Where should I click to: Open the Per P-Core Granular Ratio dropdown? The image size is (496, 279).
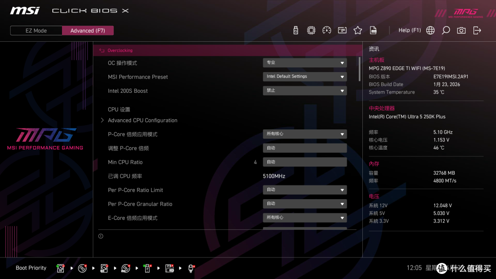[304, 203]
